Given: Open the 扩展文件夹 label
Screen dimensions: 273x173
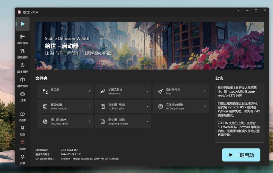Looking at the screenshot, I should pyautogui.click(x=115, y=90).
